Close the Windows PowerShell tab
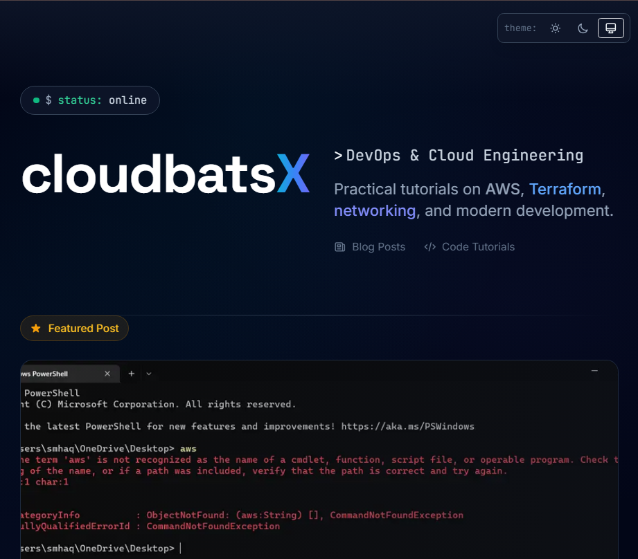Viewport: 638px width, 559px height. coord(107,374)
